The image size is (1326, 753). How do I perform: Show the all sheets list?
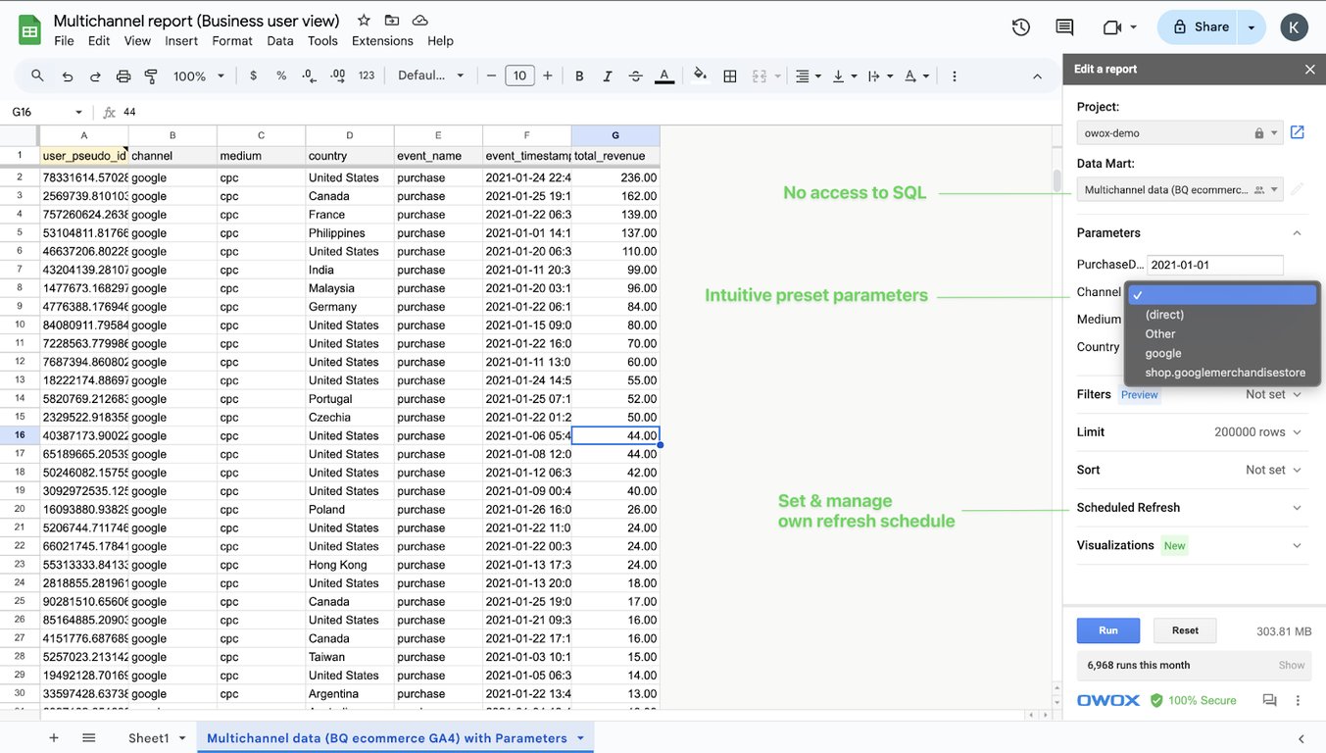click(x=89, y=738)
